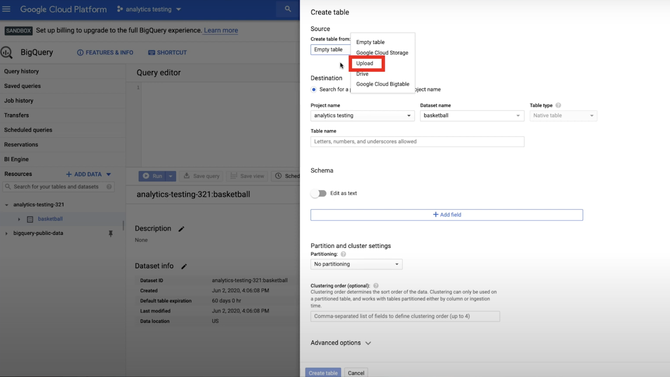This screenshot has height=377, width=670.
Task: Expand the basketball dataset tree node
Action: point(19,219)
